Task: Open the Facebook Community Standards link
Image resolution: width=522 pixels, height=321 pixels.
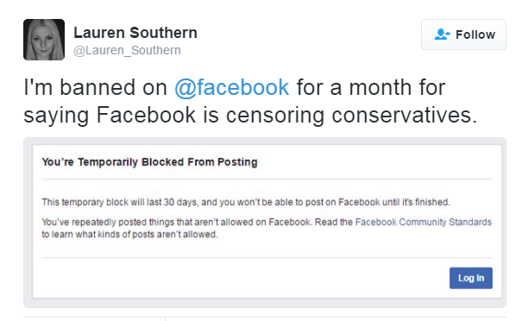Action: [x=423, y=222]
